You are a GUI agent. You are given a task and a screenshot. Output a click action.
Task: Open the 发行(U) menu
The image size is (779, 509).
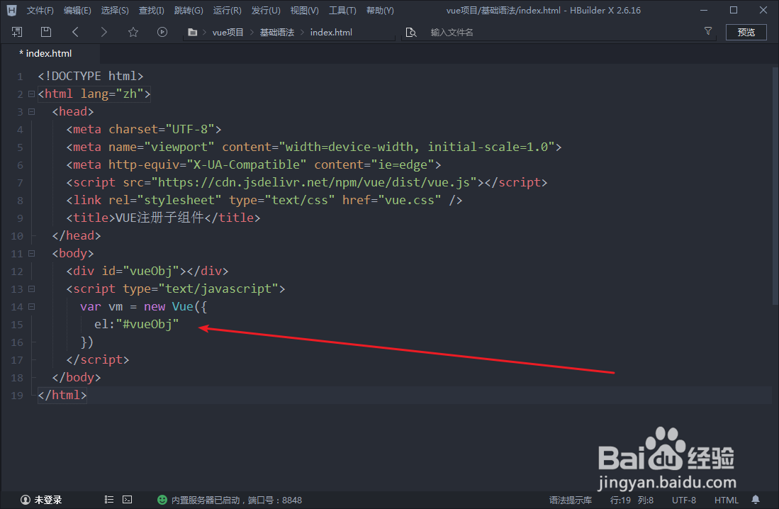[266, 11]
